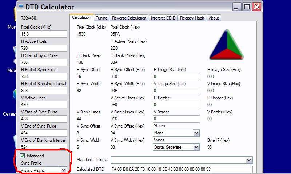291x174 pixels.
Task: Close the DTD Calculator window
Action: (257, 7)
